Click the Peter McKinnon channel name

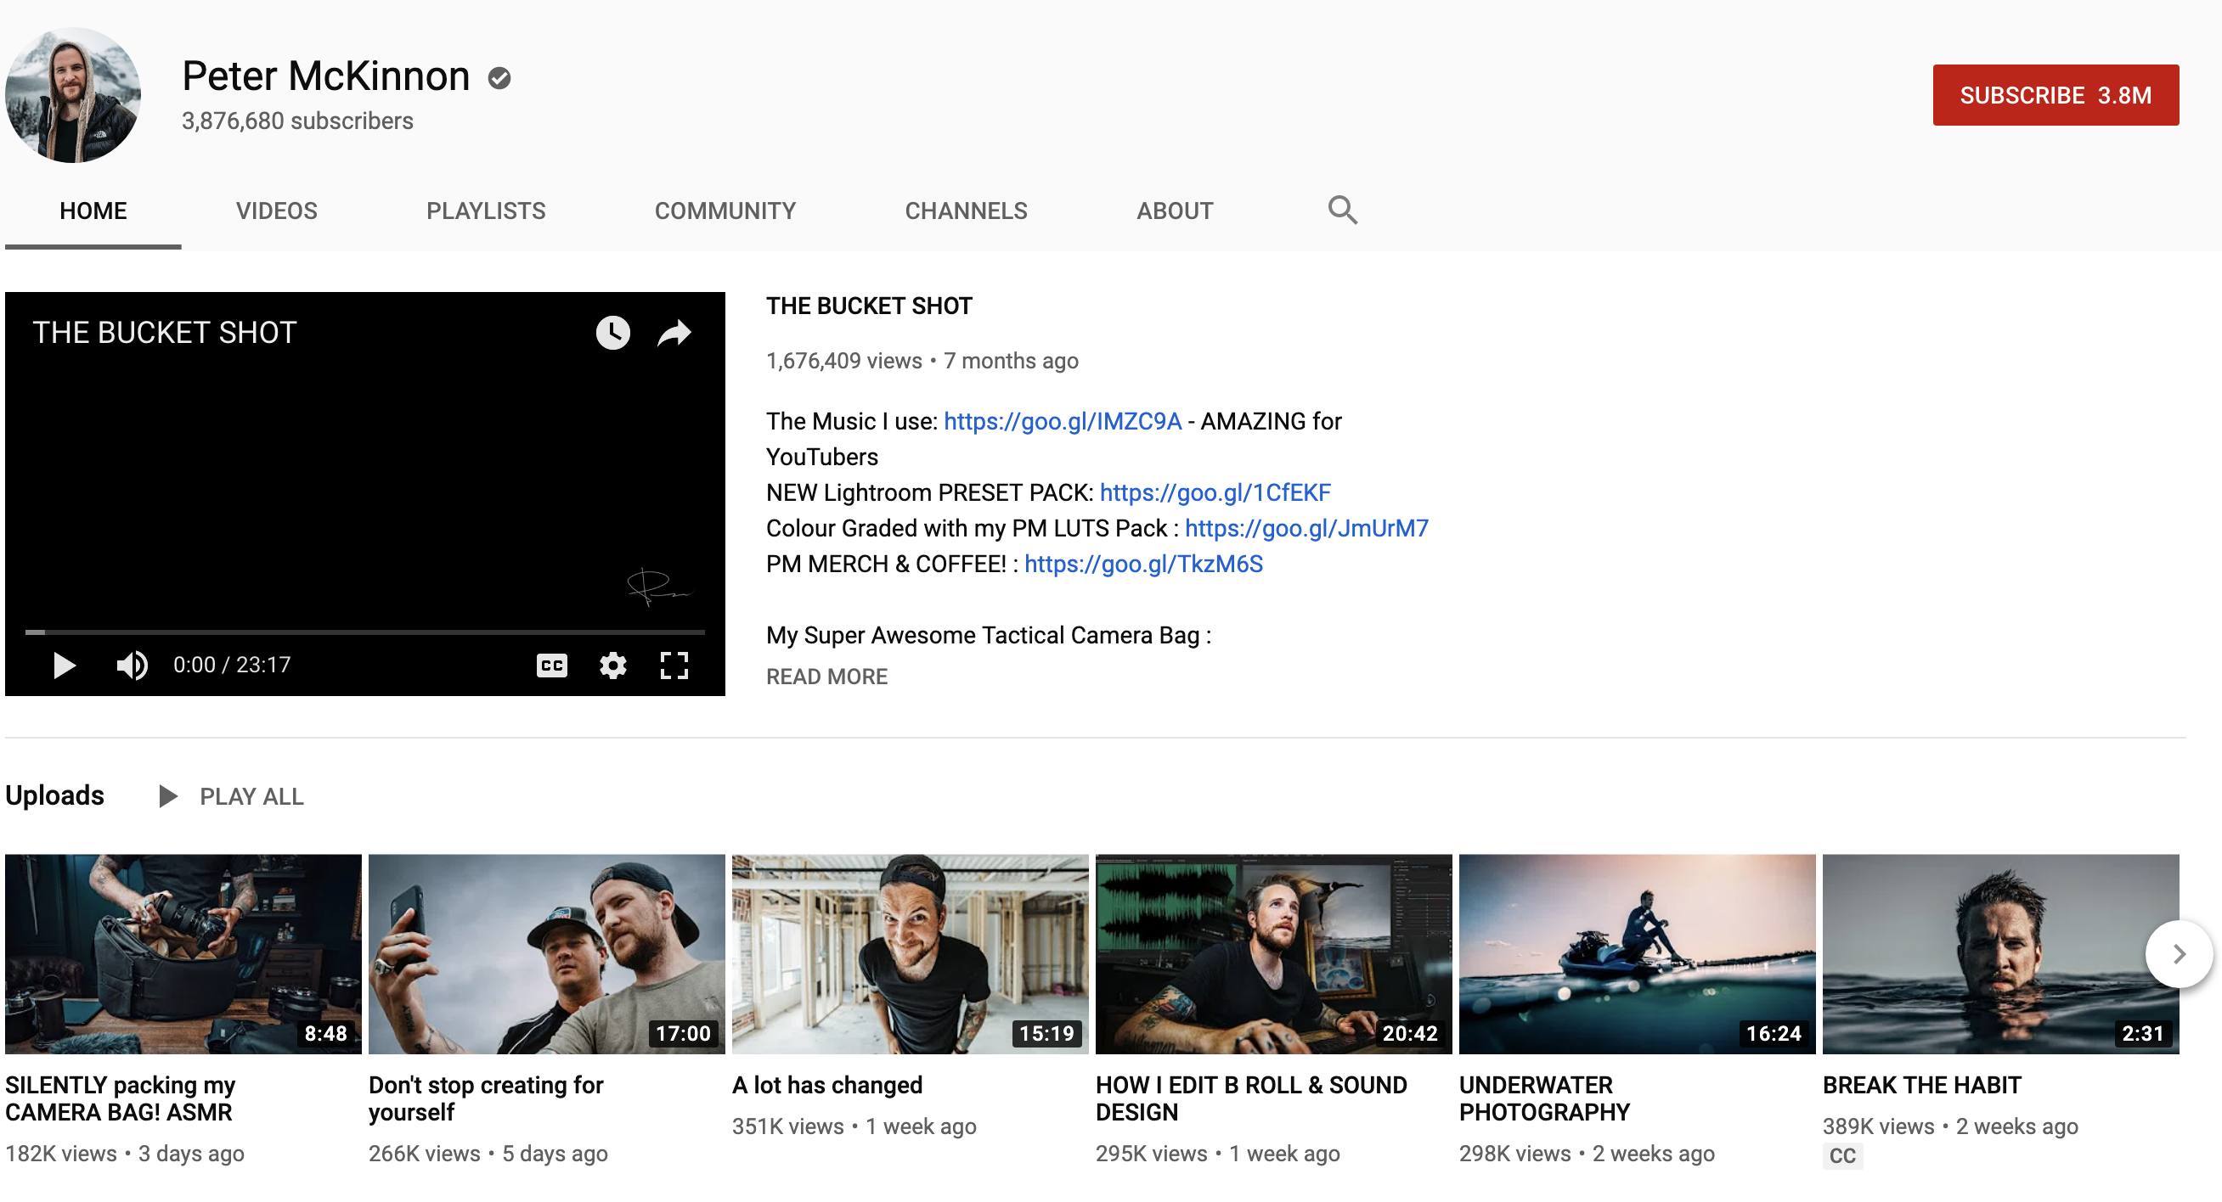point(326,76)
